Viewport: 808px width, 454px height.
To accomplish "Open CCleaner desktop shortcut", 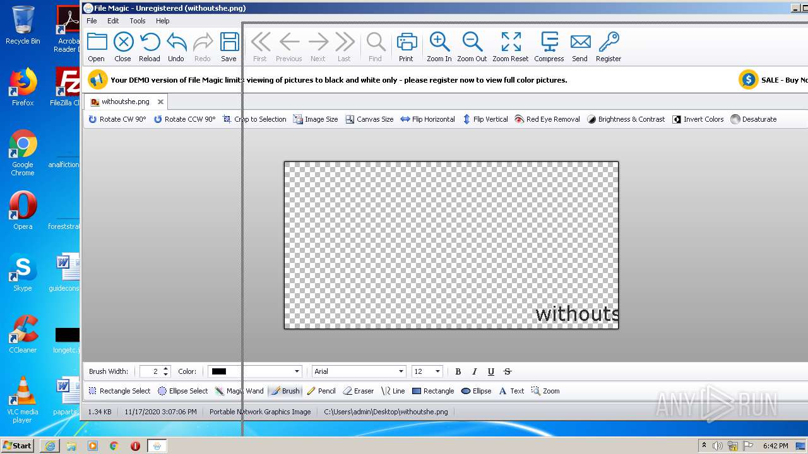I will click(23, 334).
